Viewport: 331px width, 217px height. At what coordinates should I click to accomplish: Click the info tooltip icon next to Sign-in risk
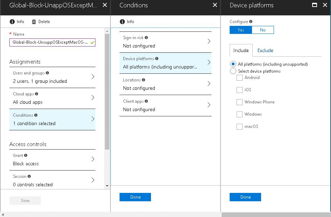pos(146,38)
